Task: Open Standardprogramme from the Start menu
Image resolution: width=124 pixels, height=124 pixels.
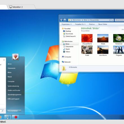Action: tap(14, 95)
